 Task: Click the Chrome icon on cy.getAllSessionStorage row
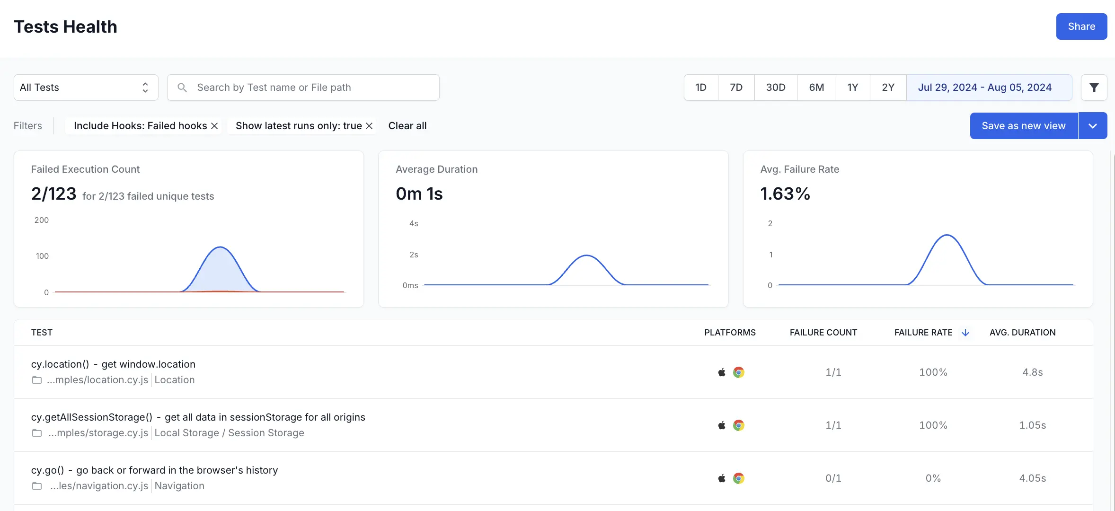click(740, 425)
